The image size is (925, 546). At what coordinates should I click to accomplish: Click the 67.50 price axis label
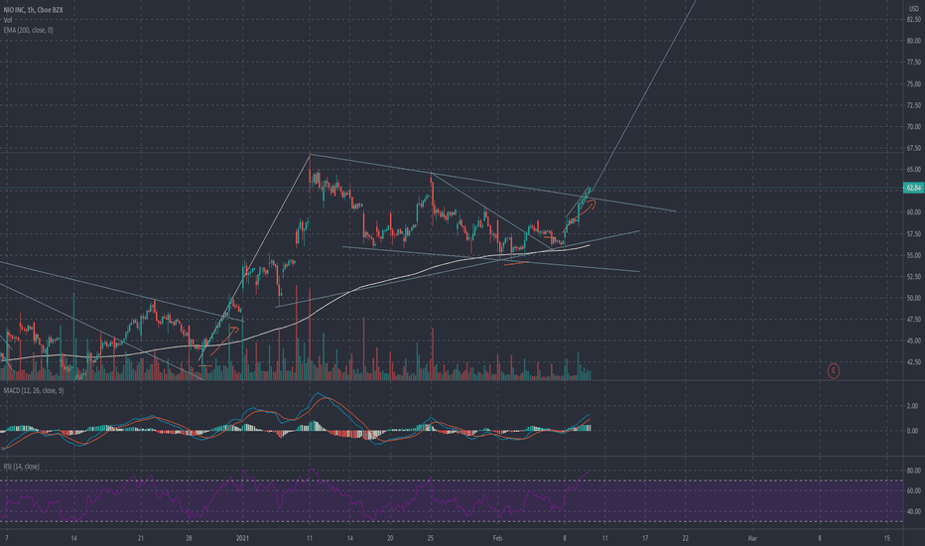point(914,148)
